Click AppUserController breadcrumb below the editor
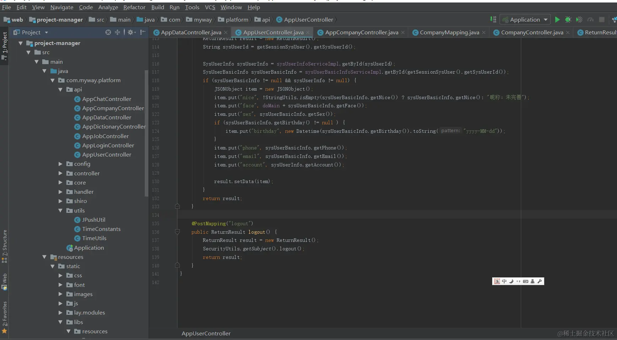 (x=206, y=333)
